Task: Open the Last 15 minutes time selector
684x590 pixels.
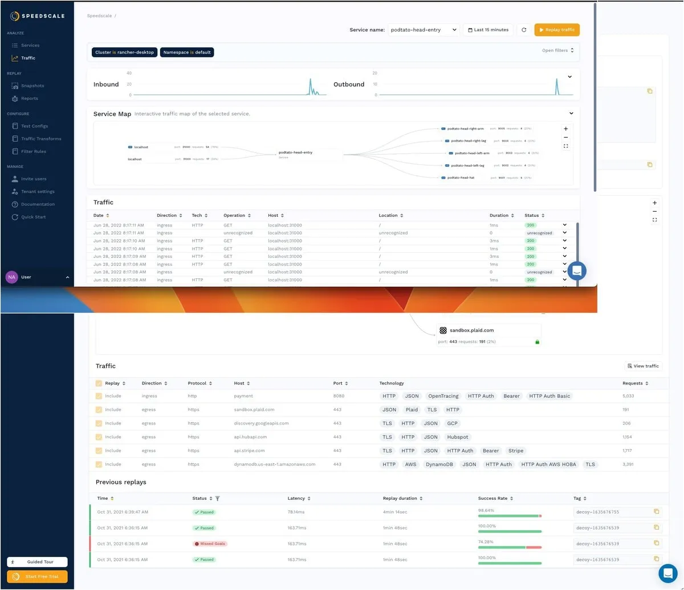Action: pos(487,29)
